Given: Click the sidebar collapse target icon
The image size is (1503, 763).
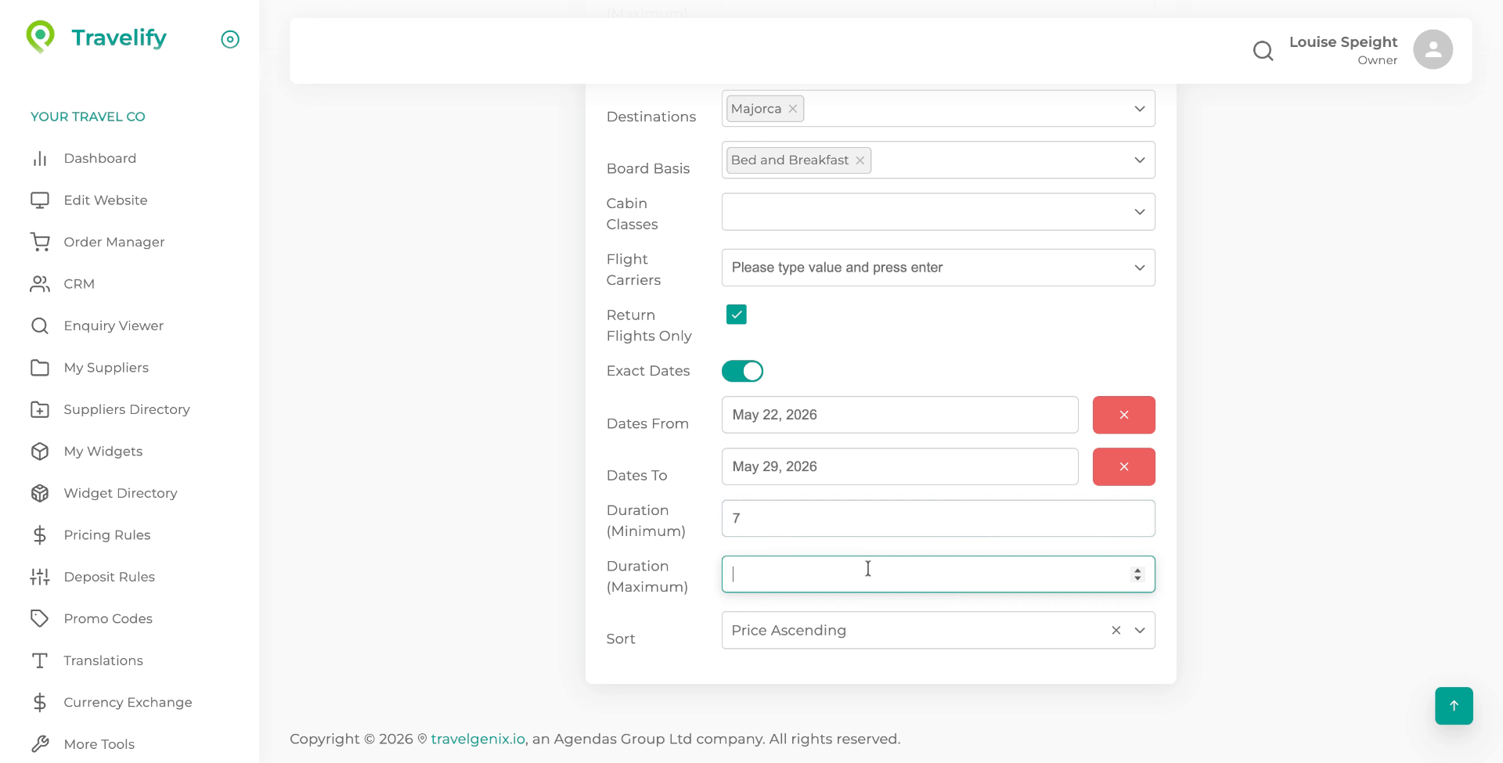Looking at the screenshot, I should (230, 39).
